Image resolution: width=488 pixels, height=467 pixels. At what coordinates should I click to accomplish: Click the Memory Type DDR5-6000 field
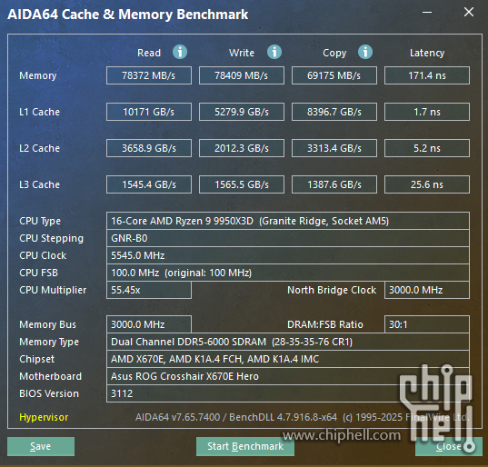click(x=288, y=342)
